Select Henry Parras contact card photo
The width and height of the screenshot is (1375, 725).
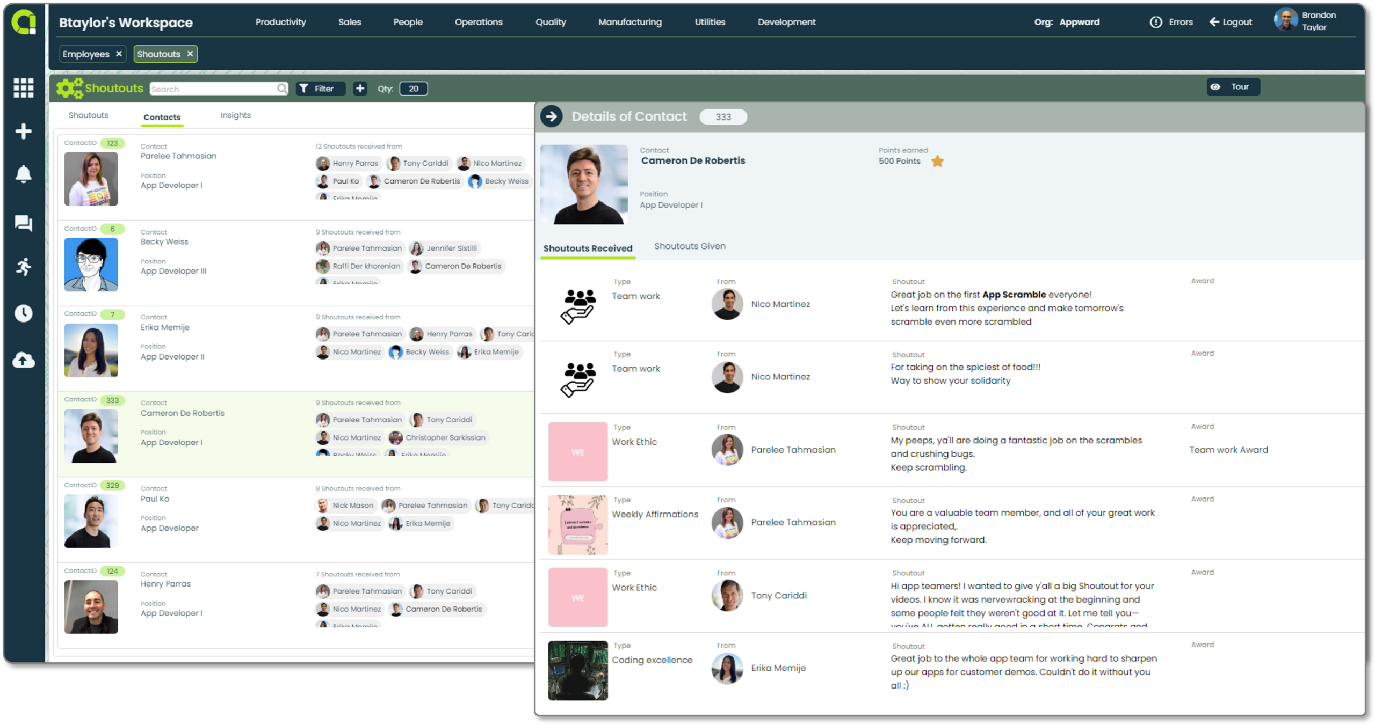[91, 607]
